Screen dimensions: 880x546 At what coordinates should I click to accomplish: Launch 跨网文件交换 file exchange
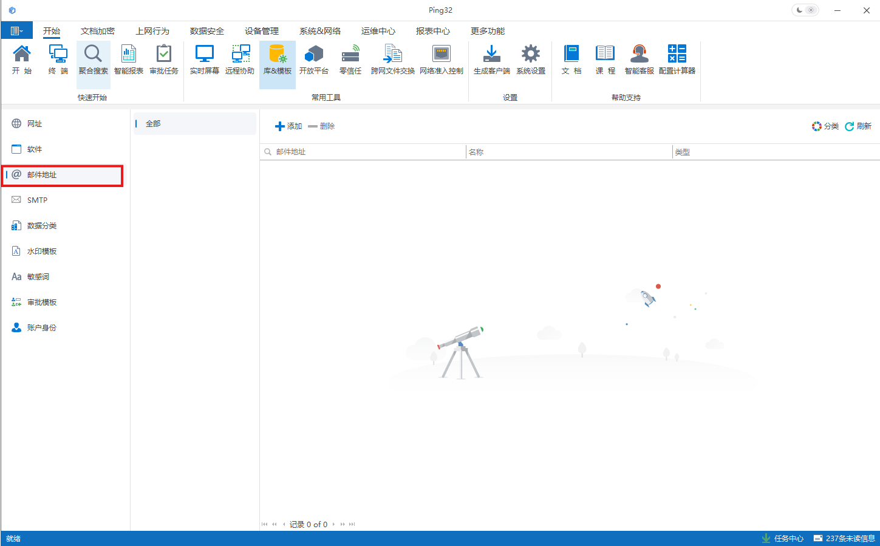tap(392, 60)
